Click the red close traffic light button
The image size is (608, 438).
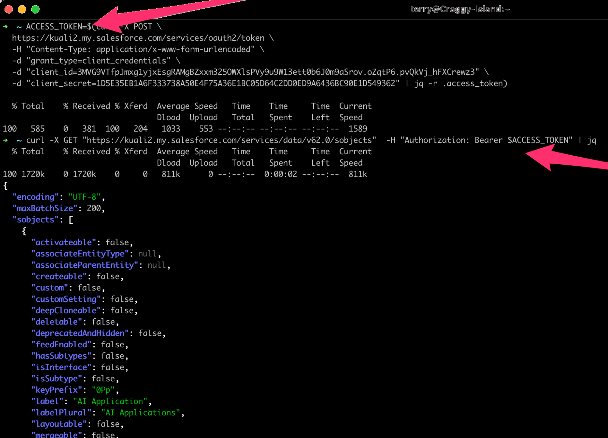click(x=8, y=9)
